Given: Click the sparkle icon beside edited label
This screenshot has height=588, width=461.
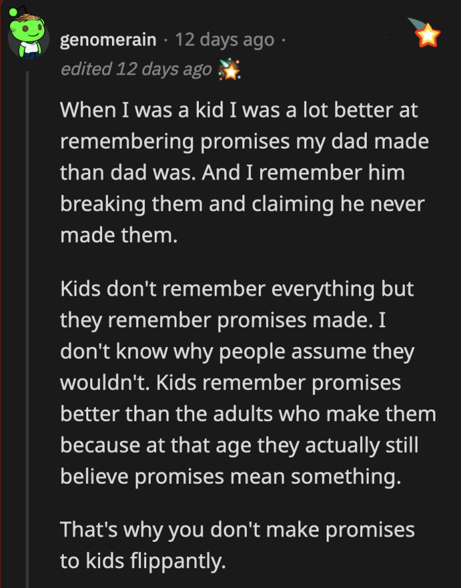Looking at the screenshot, I should [x=230, y=69].
